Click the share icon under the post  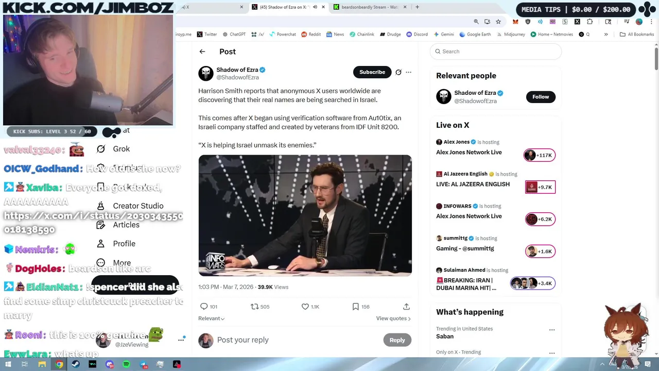click(x=406, y=307)
